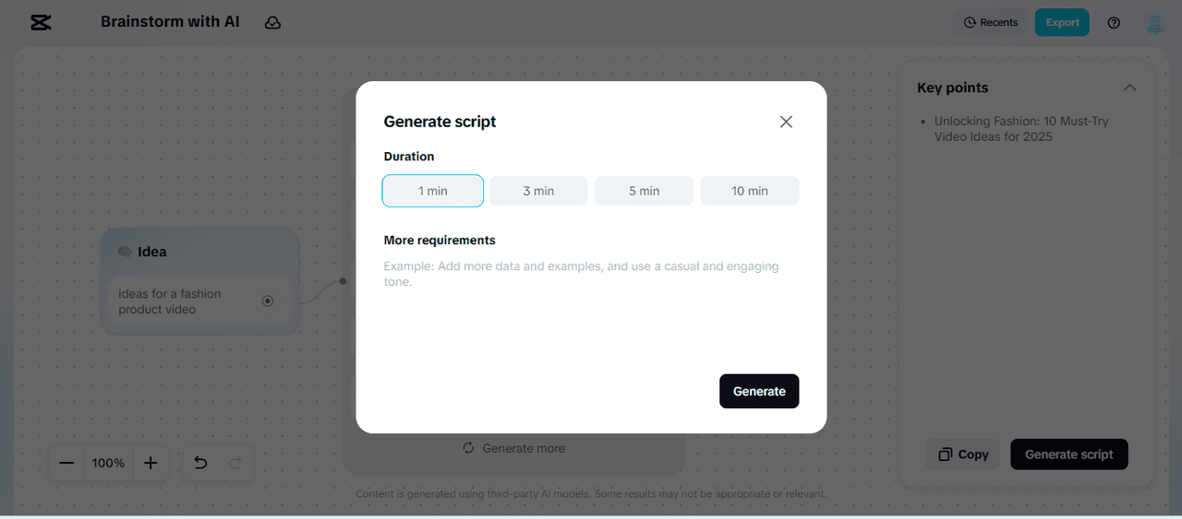Open the help question mark icon
This screenshot has height=519, width=1182.
click(x=1114, y=22)
